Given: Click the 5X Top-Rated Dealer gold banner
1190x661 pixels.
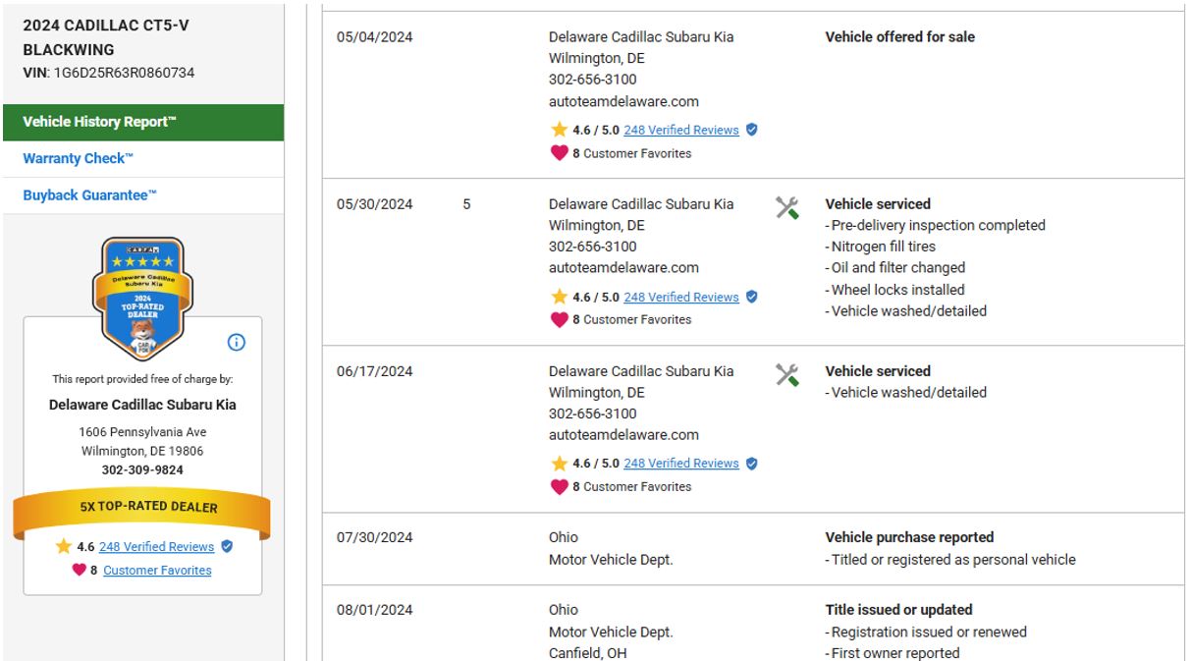Looking at the screenshot, I should [x=142, y=508].
